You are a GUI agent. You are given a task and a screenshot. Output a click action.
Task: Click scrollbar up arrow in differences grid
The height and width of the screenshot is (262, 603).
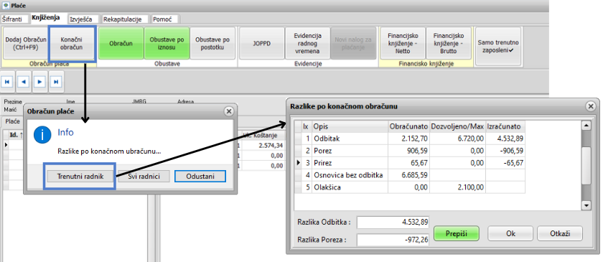coord(586,126)
